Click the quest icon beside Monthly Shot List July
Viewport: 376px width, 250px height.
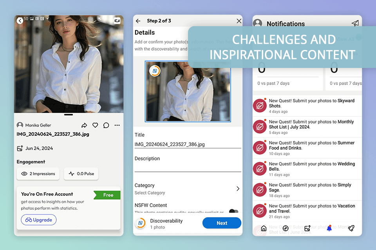260,127
